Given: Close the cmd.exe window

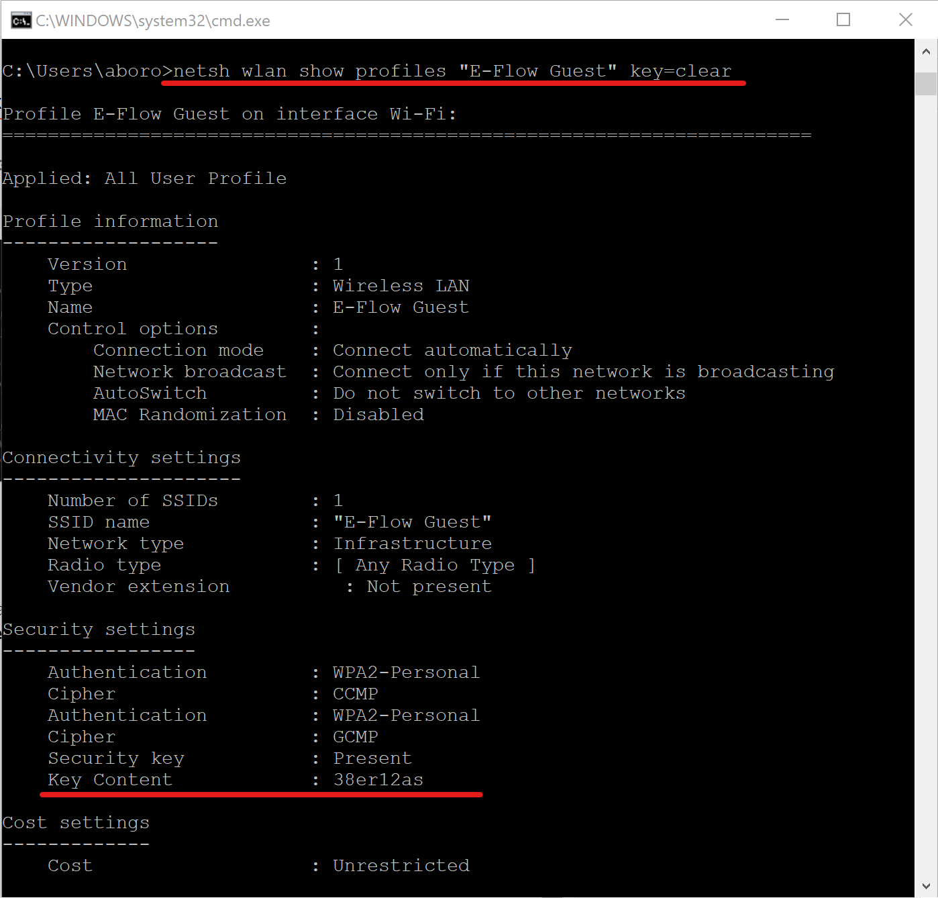Looking at the screenshot, I should 906,20.
